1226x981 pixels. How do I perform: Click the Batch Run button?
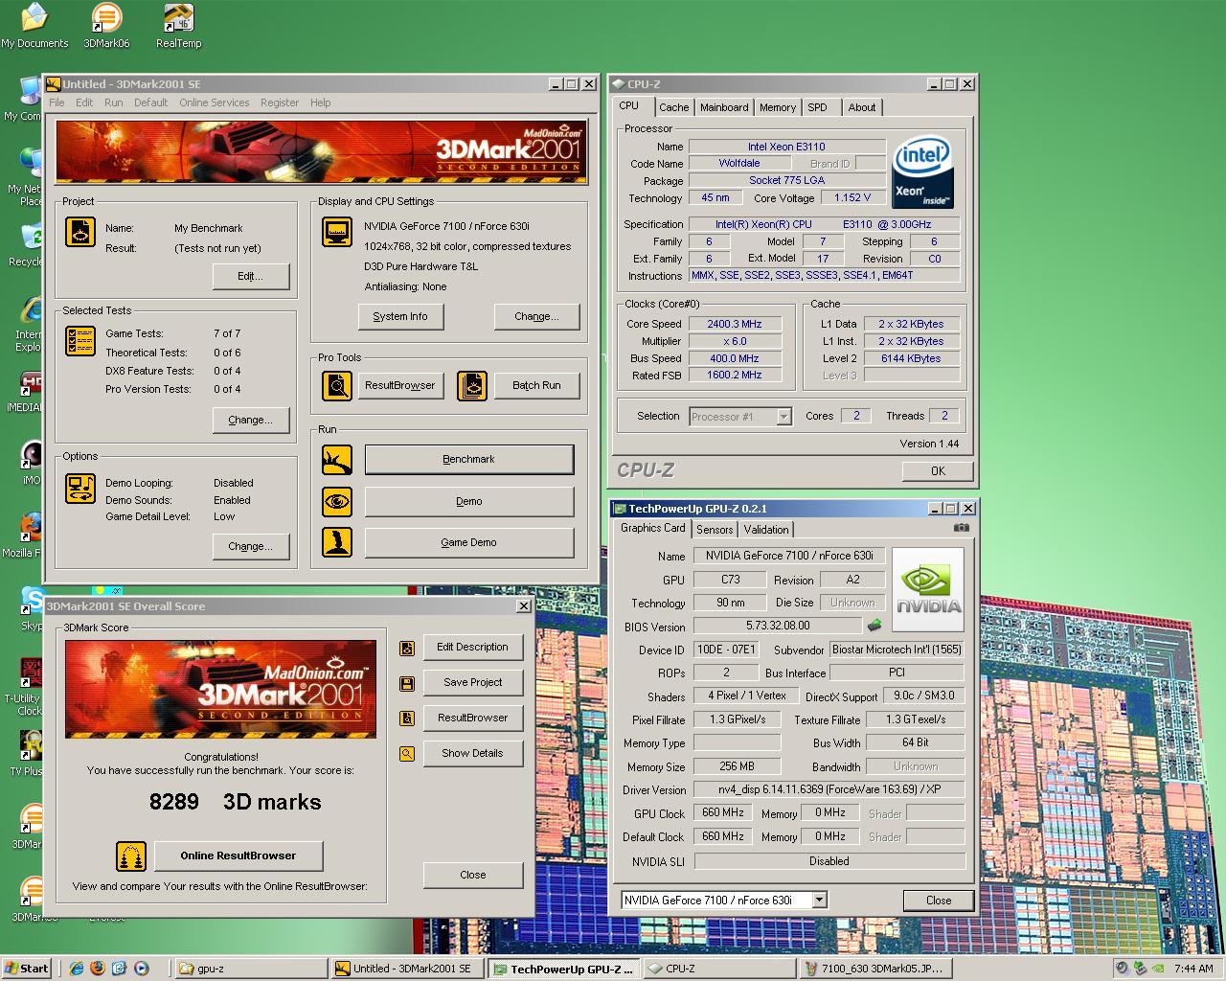[x=536, y=385]
